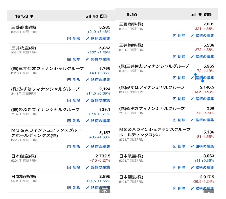This screenshot has width=226, height=199.
Task: Tap the scroll-to-top arrow button in 16:53 screen
Action: [105, 190]
